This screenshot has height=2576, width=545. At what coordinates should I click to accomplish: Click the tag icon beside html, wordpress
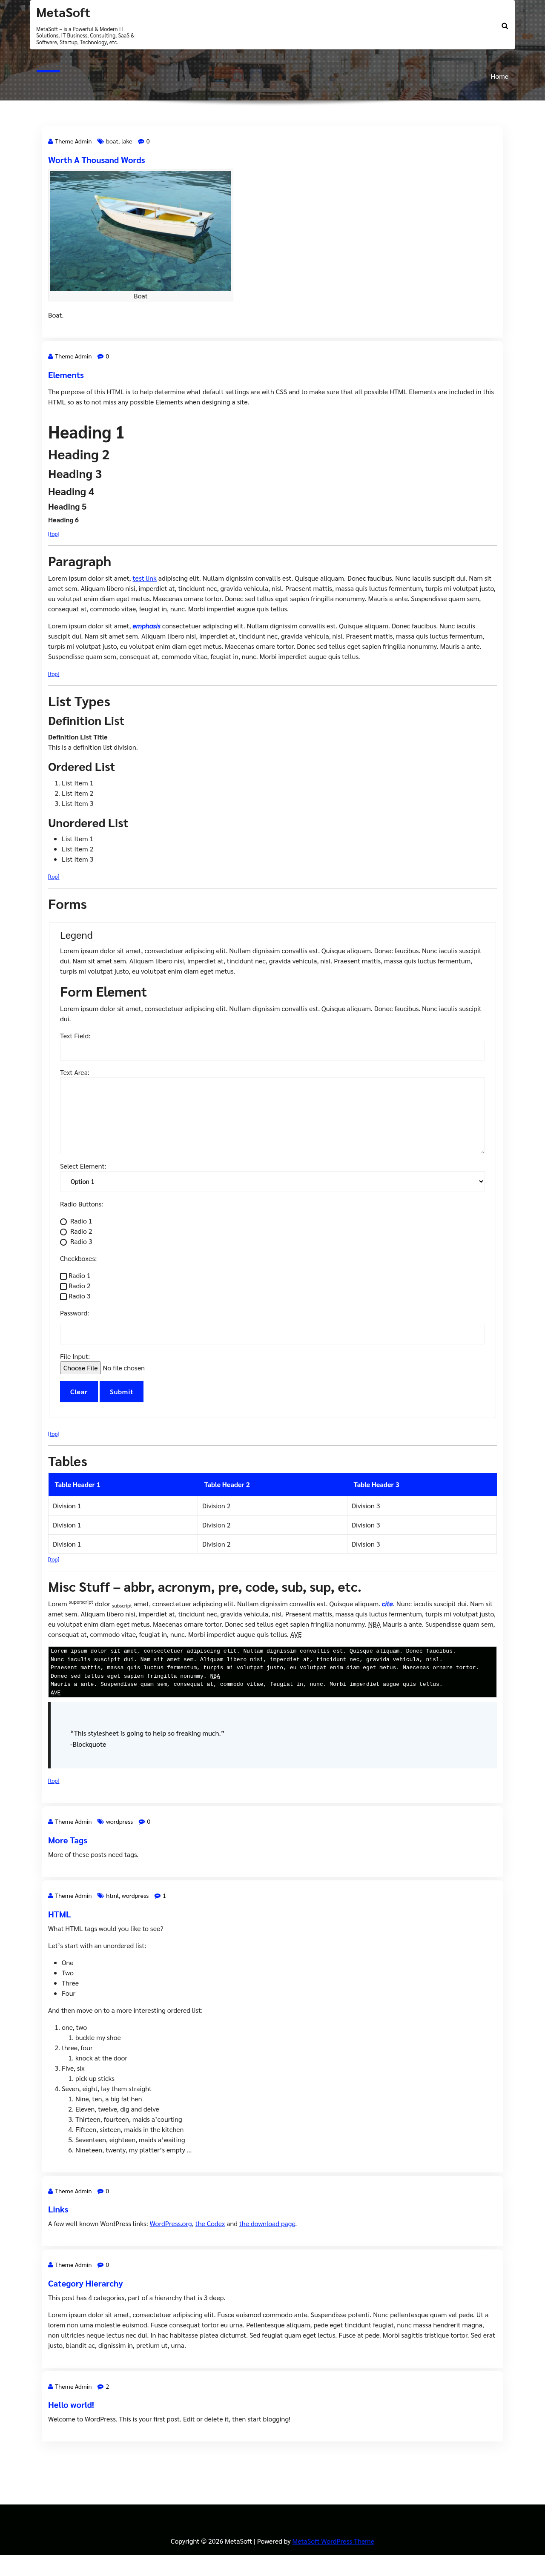100,1896
